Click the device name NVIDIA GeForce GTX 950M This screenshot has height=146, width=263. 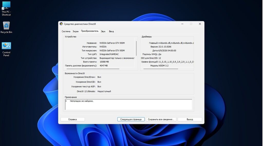coord(112,43)
